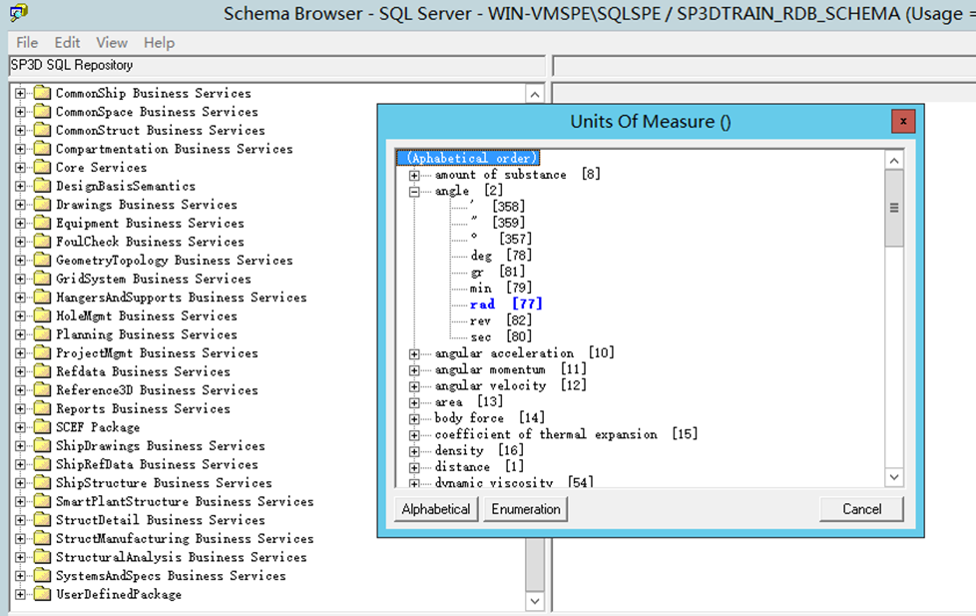Collapse the angle unit node

[414, 192]
